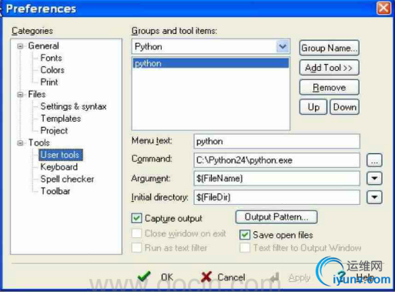The height and width of the screenshot is (292, 395).
Task: Click the Group Name button
Action: [x=330, y=48]
